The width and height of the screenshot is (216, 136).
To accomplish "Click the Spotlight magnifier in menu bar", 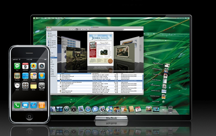I will (187, 18).
